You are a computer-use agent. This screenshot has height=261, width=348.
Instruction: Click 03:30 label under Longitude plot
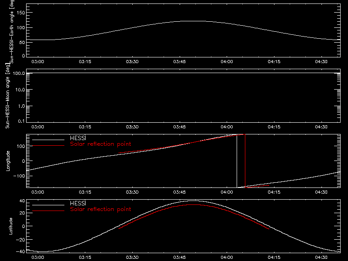(x=132, y=192)
